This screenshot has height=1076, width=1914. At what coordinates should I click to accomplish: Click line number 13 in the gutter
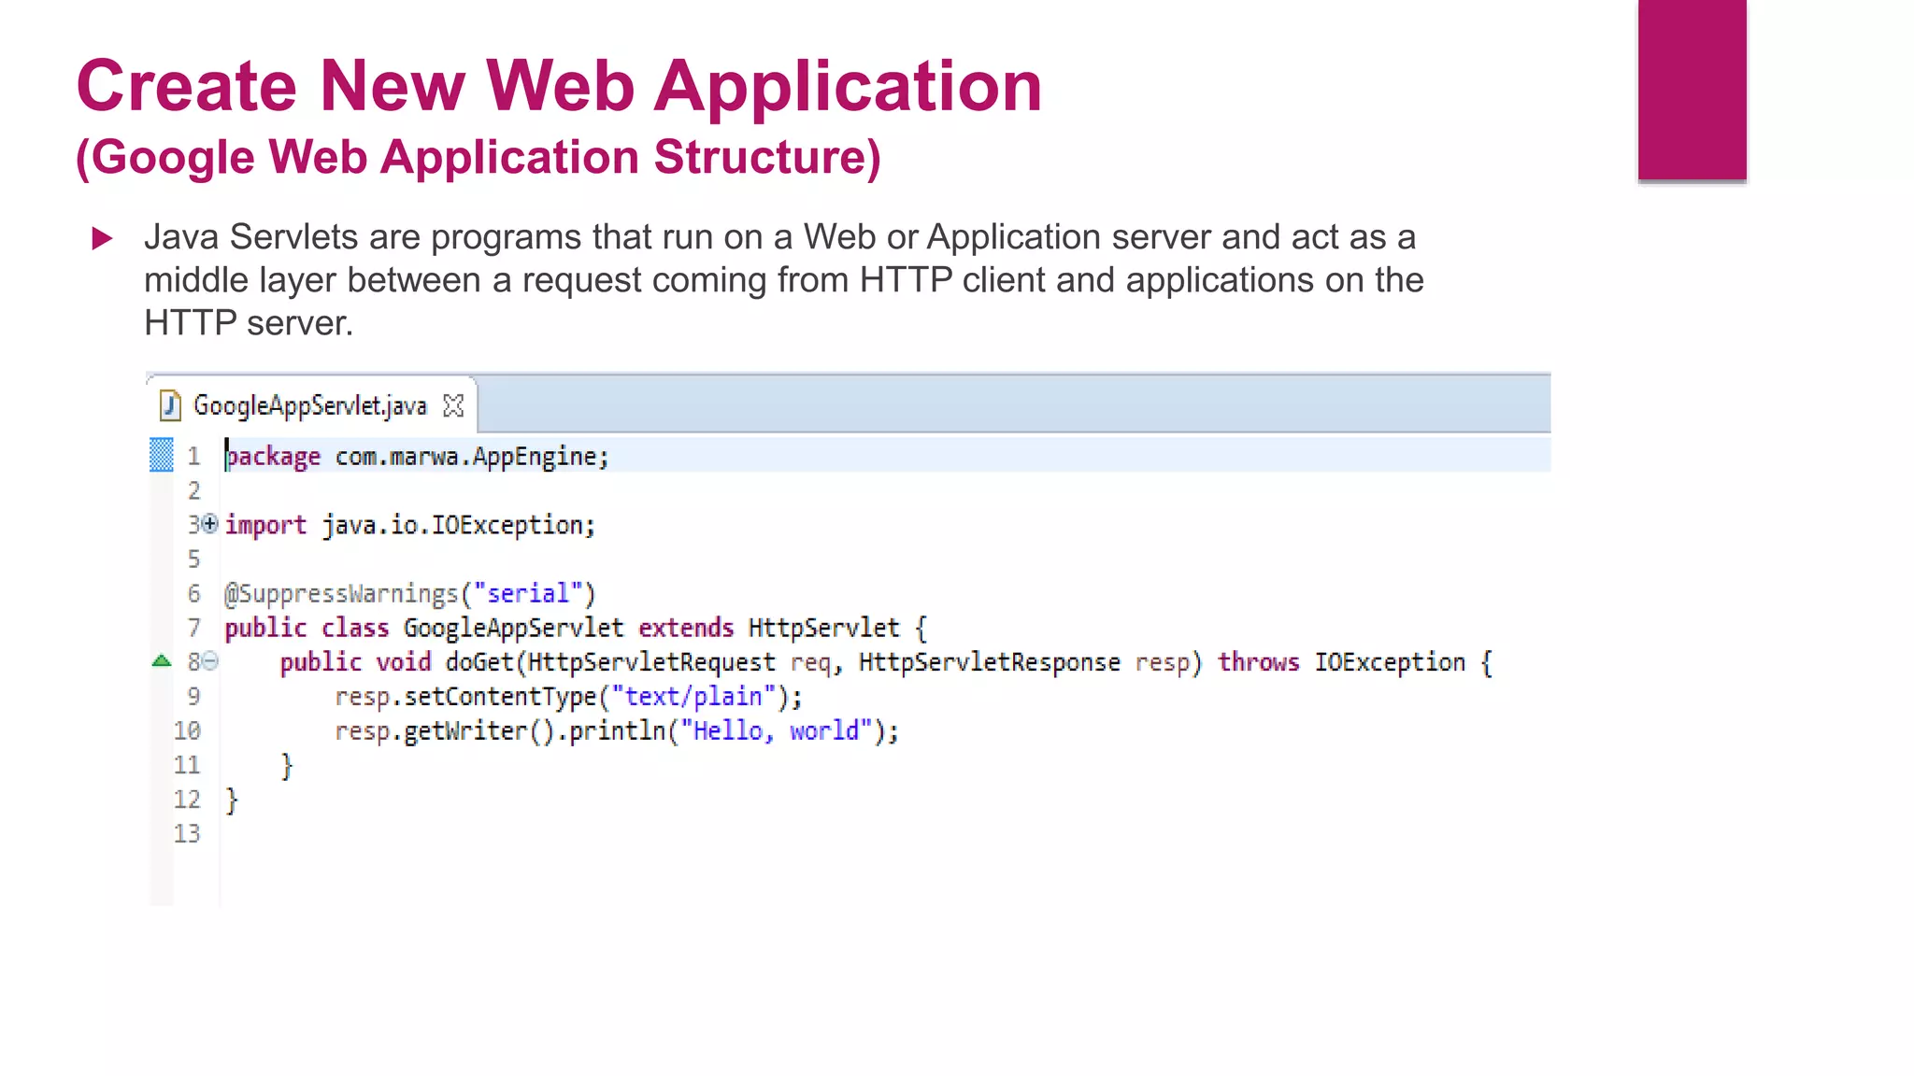point(187,833)
